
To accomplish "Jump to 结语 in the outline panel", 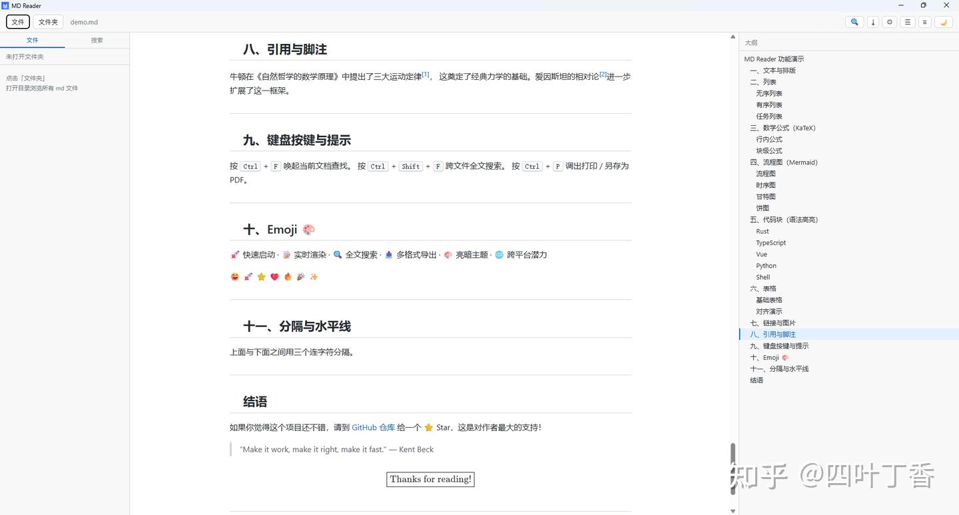I will (757, 381).
